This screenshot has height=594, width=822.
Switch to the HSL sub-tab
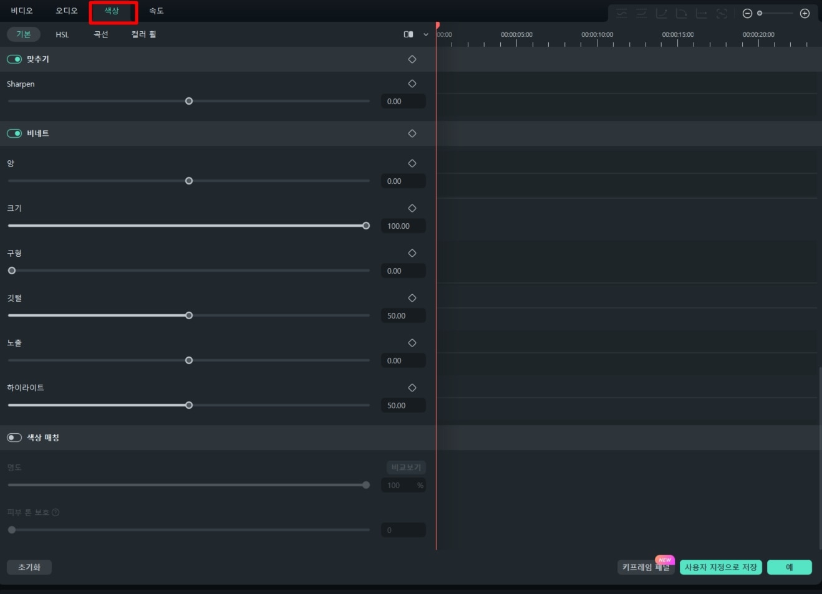tap(62, 34)
